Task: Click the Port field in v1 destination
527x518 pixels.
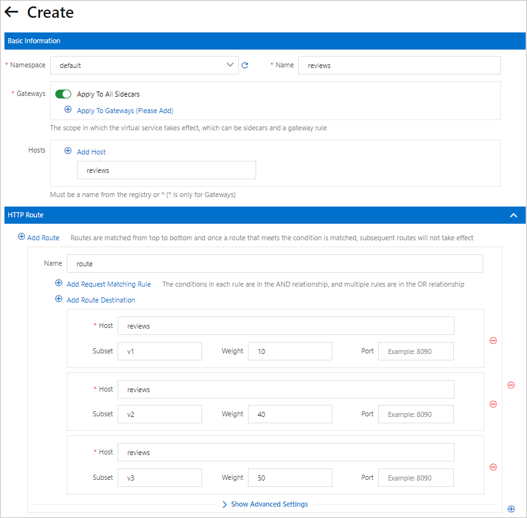Action: [x=416, y=351]
